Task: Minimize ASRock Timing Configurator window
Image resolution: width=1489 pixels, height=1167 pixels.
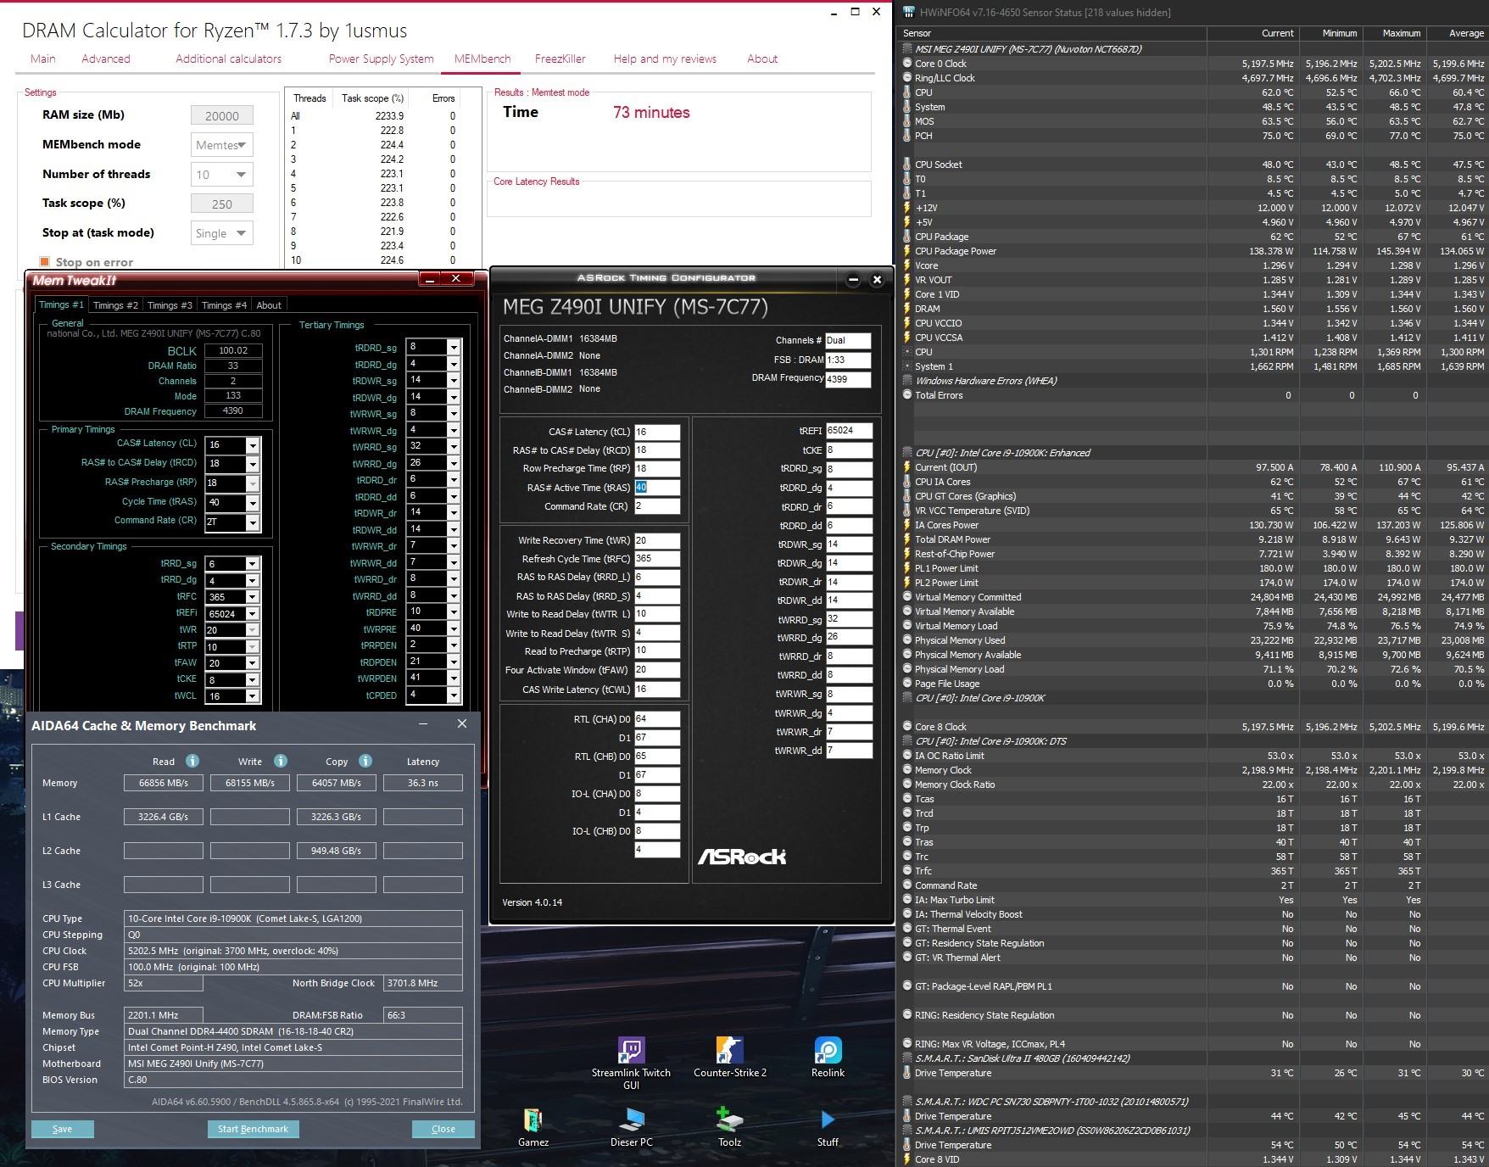Action: click(853, 279)
